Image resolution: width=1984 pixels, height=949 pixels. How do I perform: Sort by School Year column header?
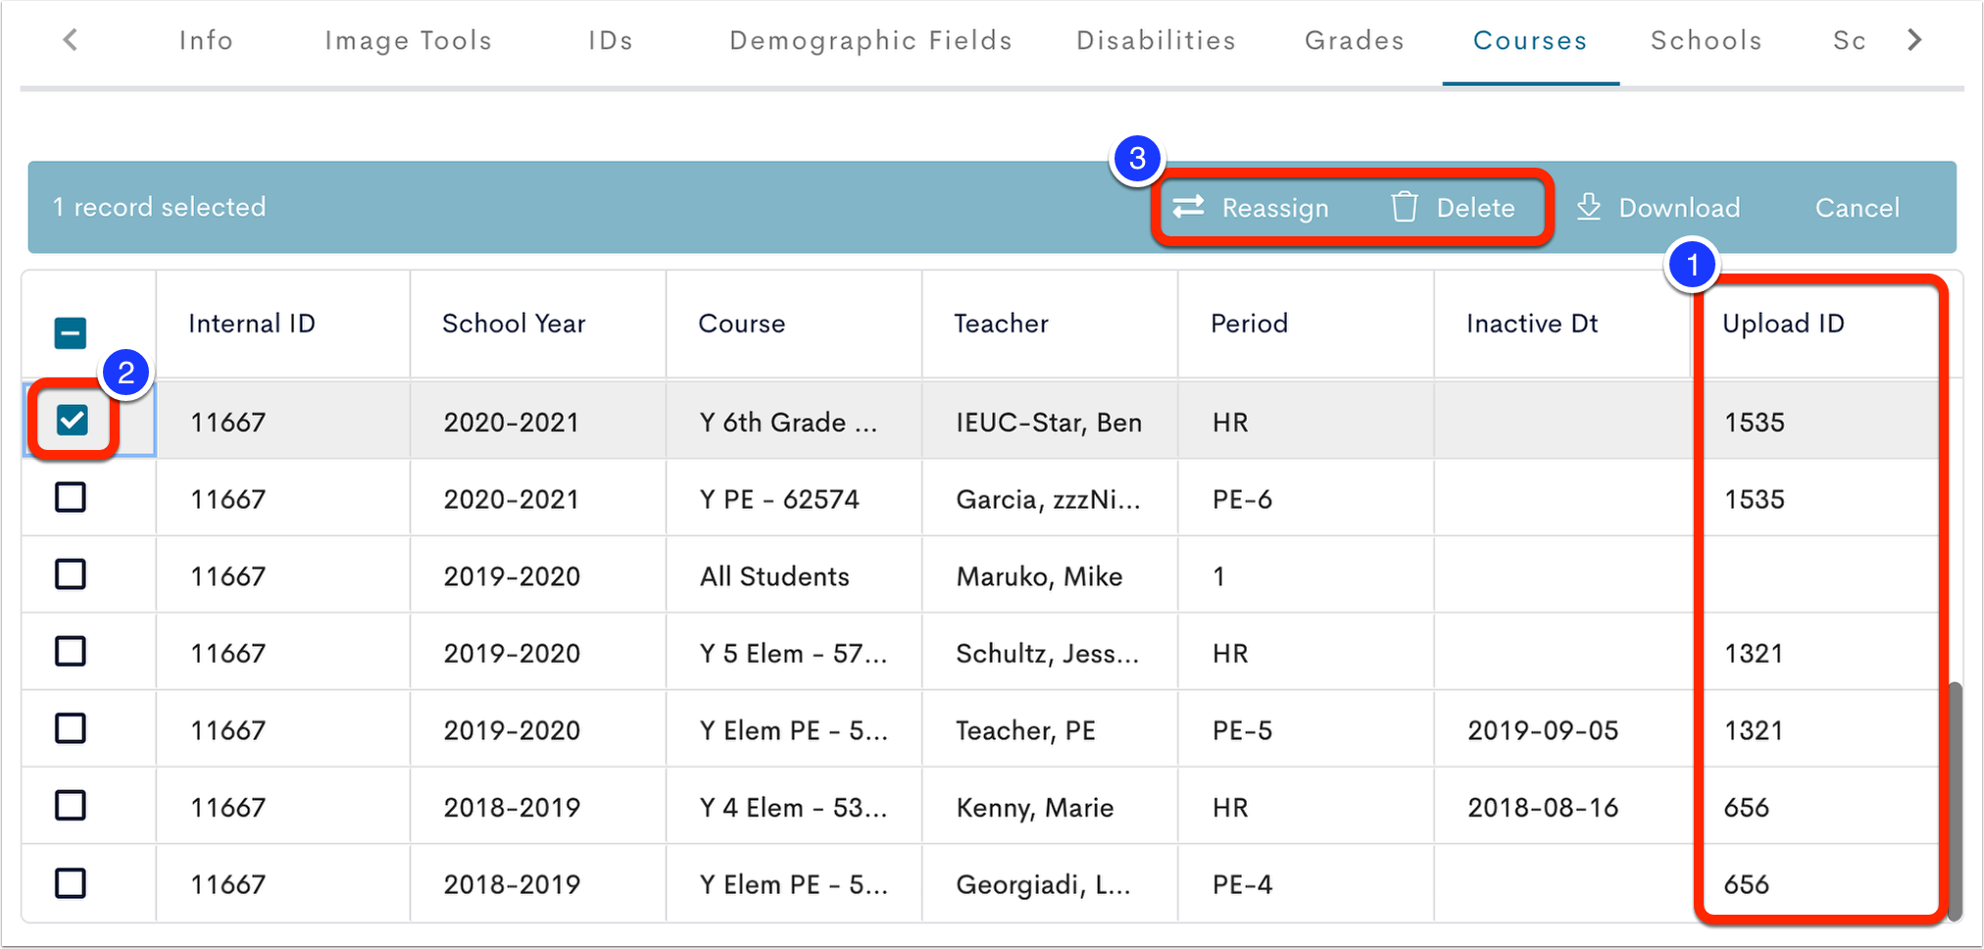(514, 324)
